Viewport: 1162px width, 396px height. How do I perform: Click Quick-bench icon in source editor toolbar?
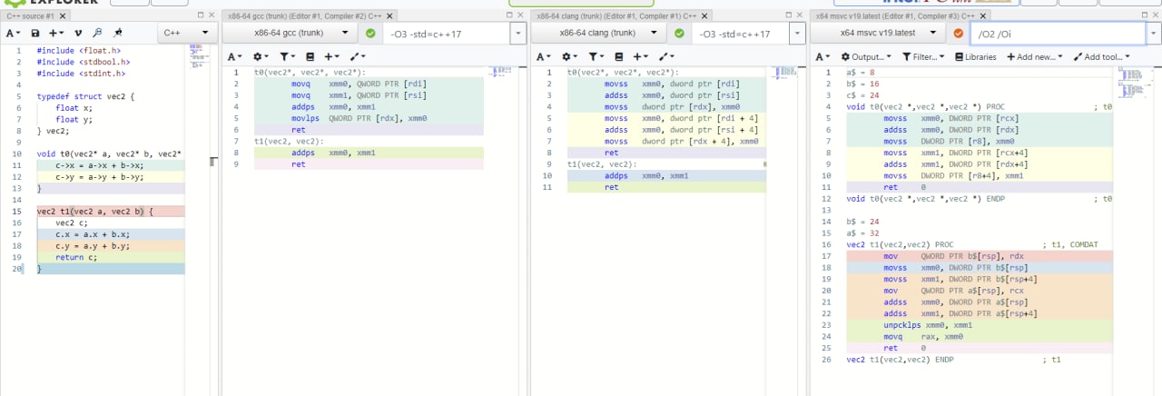(x=119, y=33)
